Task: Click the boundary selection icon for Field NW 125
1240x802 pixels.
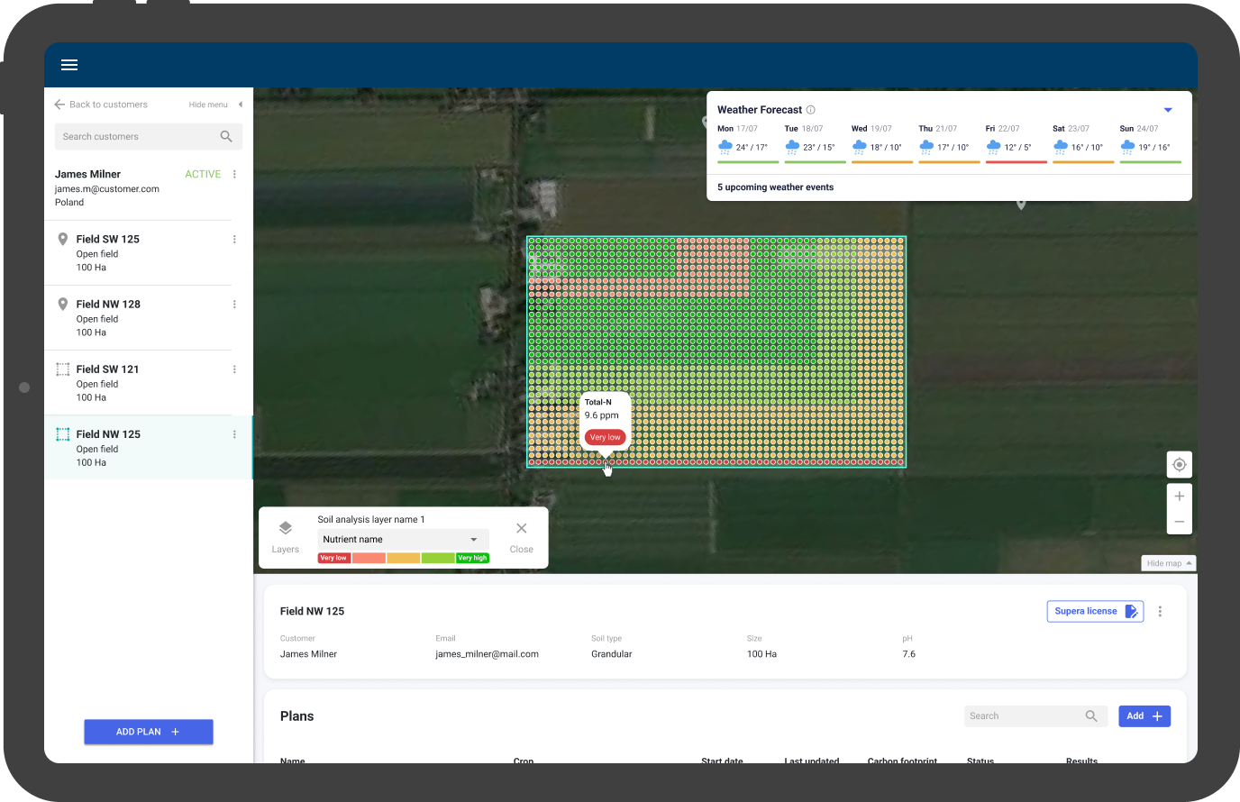Action: [x=61, y=433]
